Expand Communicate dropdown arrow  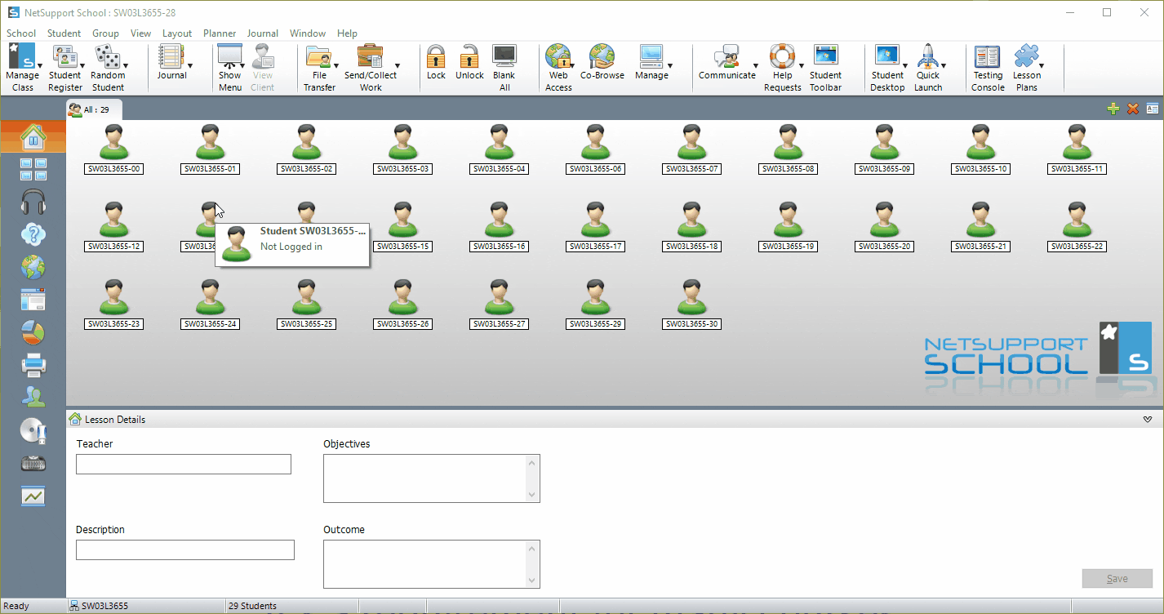pos(755,65)
